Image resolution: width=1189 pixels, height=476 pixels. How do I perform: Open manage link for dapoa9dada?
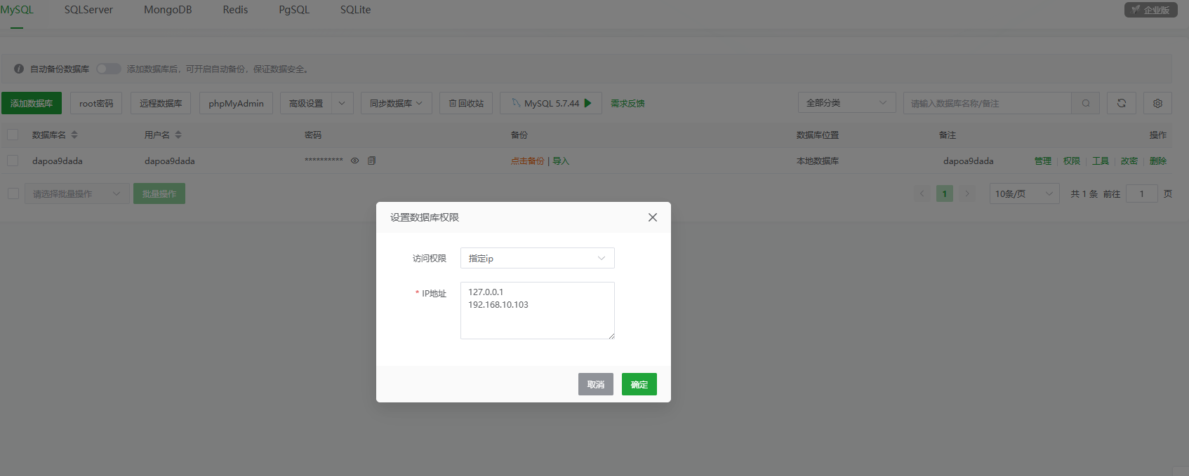coord(1043,161)
